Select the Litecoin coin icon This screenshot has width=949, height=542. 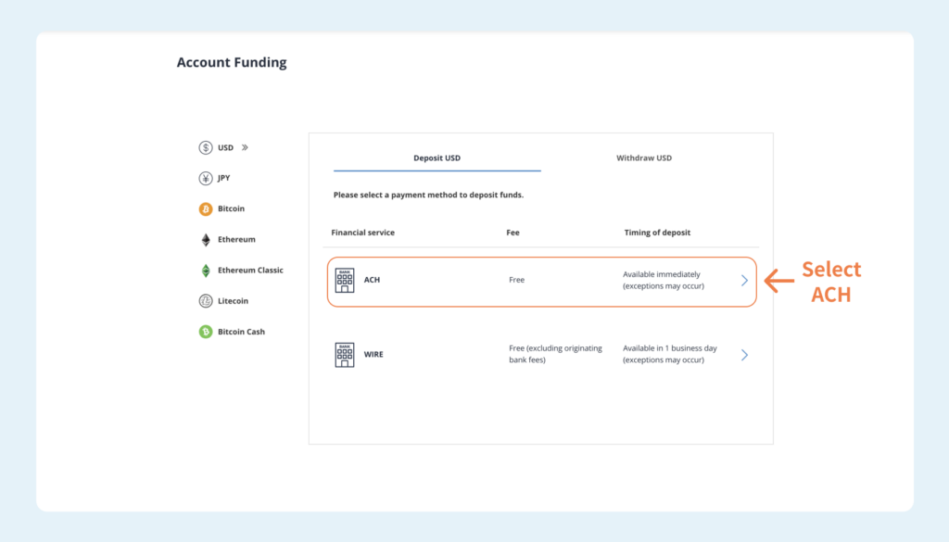pos(206,300)
